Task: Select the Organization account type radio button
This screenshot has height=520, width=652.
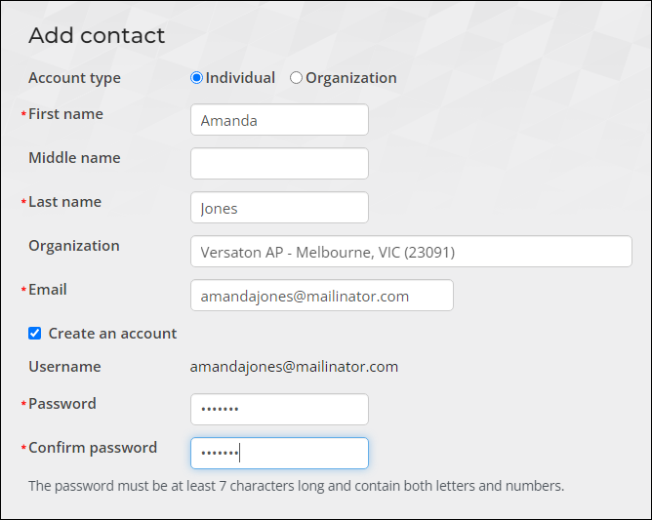Action: (296, 78)
